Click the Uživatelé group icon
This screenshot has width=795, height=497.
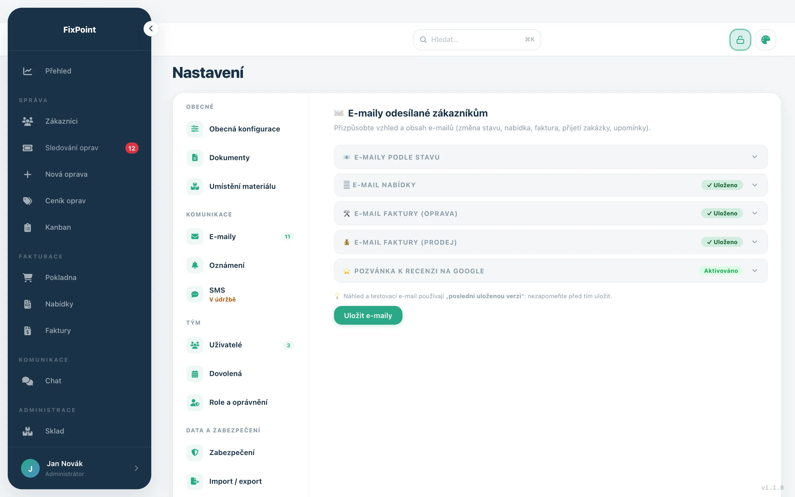click(195, 345)
